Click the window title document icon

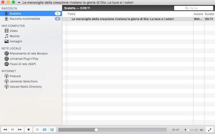point(19,2)
